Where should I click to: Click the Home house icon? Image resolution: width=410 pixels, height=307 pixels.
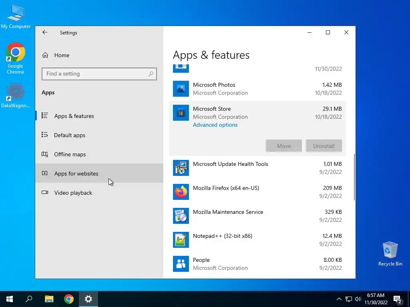tap(45, 55)
